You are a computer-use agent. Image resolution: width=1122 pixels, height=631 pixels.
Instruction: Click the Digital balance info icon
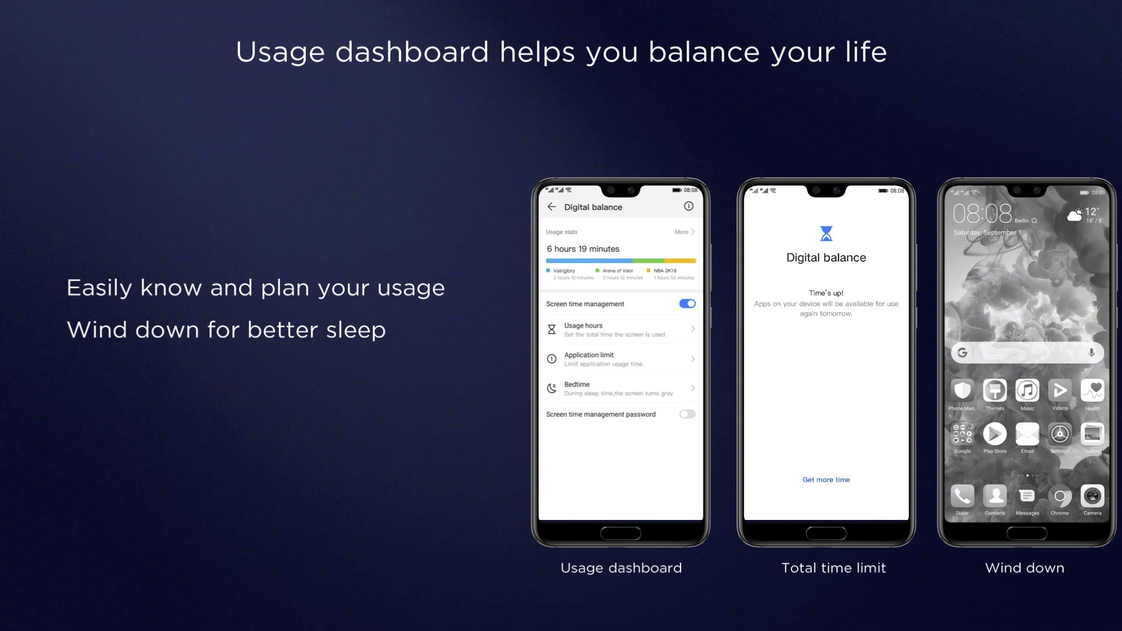(x=689, y=206)
